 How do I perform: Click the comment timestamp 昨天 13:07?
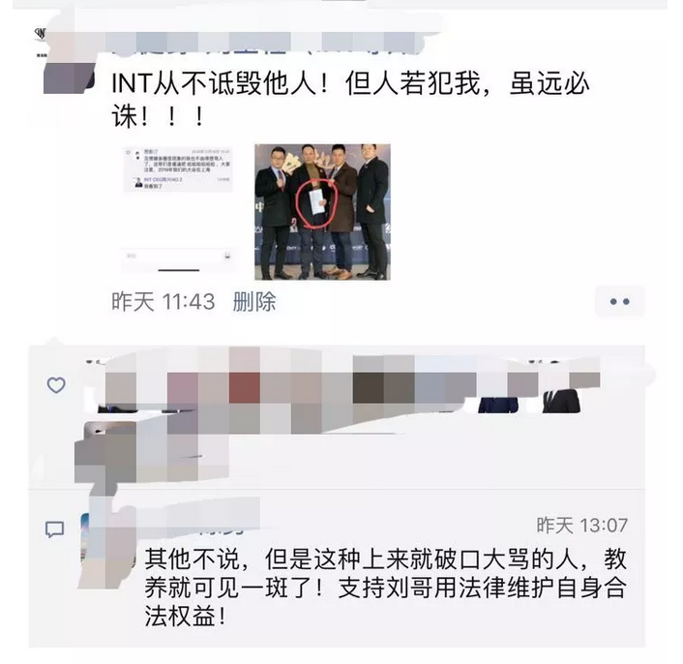click(x=582, y=526)
